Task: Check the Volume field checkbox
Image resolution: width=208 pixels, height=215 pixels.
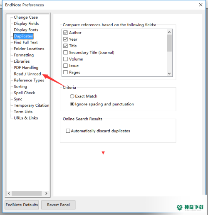Action: (x=65, y=59)
